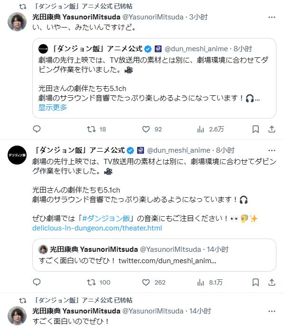
Task: Open more options on 14小时 post
Action: tap(272, 311)
